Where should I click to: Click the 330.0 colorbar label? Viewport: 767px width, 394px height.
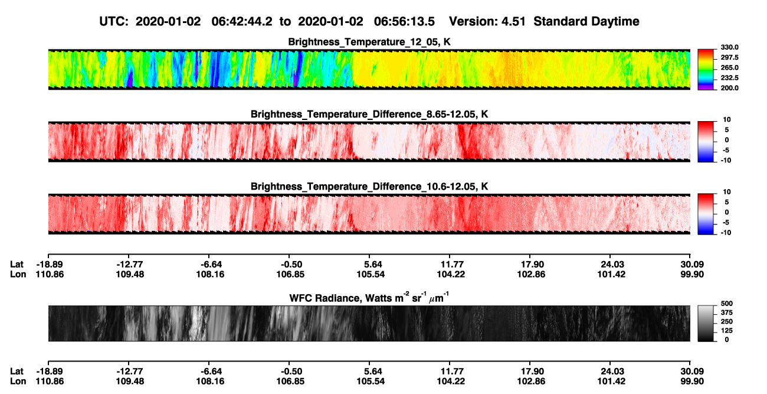728,48
